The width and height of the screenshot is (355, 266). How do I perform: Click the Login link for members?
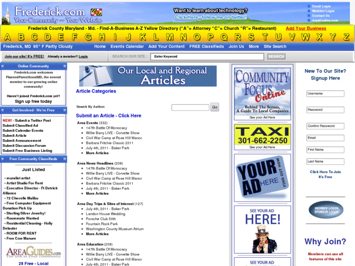[83, 56]
